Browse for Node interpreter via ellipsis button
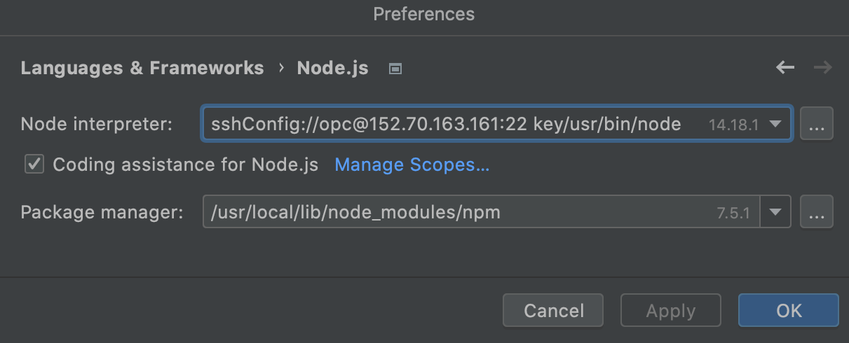Image resolution: width=849 pixels, height=343 pixels. 816,125
